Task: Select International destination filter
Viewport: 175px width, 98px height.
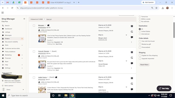Action: click(140, 34)
